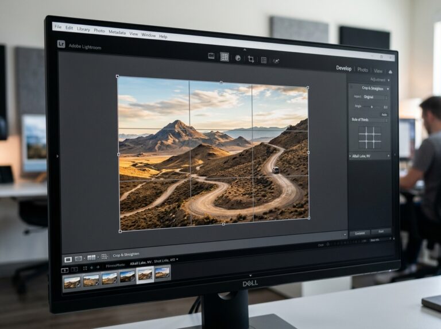Click the round globe icon in top toolbar
The image size is (441, 329).
(238, 58)
